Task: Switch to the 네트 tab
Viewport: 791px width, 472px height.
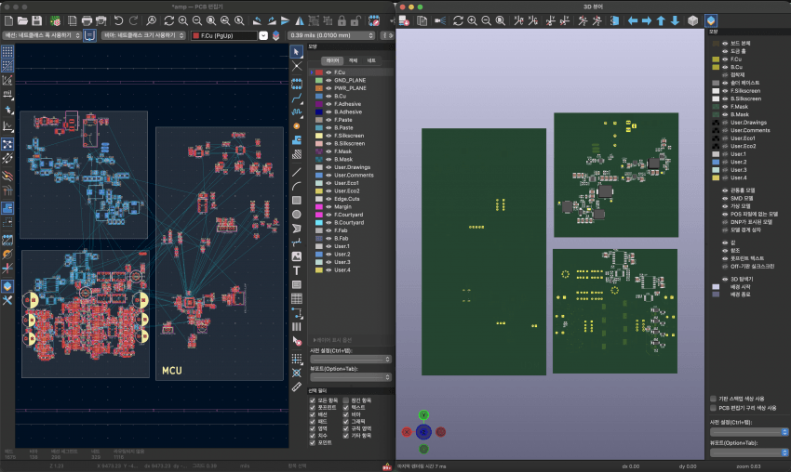Action: tap(371, 60)
